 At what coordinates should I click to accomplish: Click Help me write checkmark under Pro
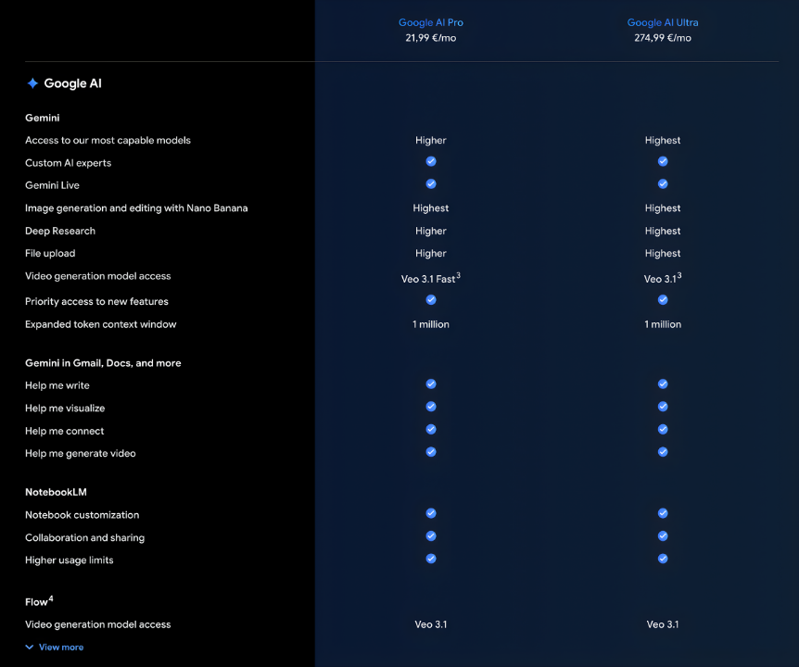click(x=431, y=384)
